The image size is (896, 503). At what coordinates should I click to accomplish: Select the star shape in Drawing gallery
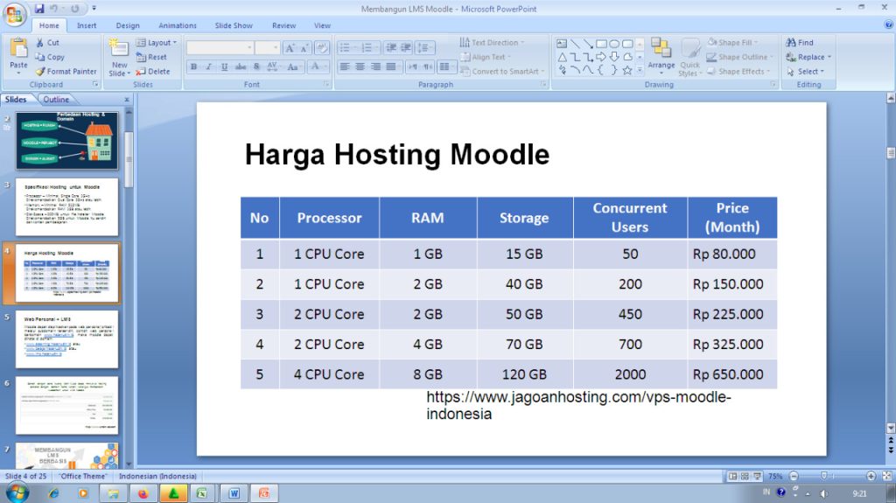click(x=627, y=70)
